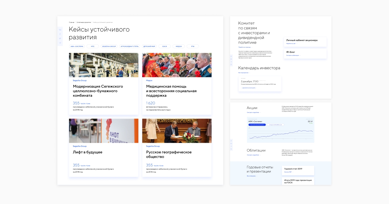Filter cases by МТС tag
This screenshot has height=204, width=389.
click(93, 46)
